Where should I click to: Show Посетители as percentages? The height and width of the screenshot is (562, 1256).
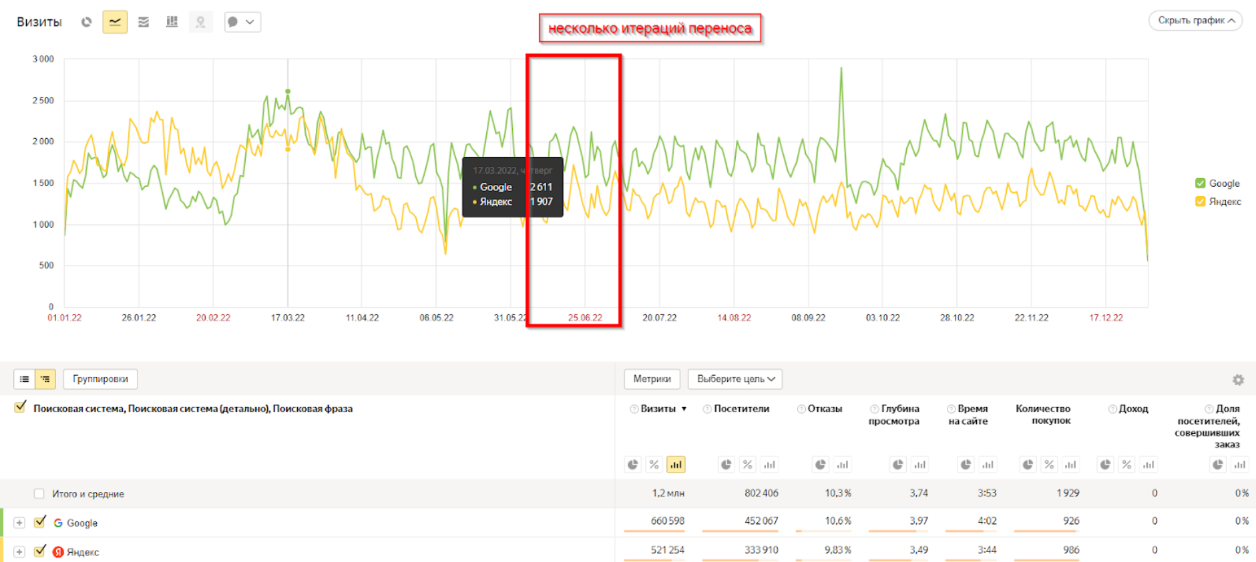coord(748,465)
